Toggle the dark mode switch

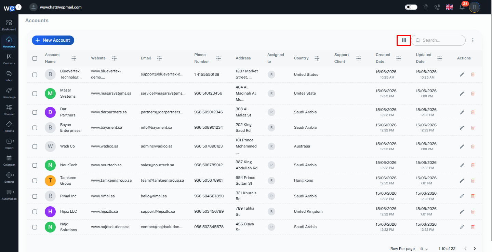coord(411,7)
